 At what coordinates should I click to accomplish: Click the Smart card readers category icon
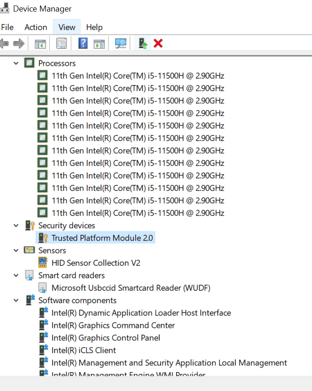point(29,275)
